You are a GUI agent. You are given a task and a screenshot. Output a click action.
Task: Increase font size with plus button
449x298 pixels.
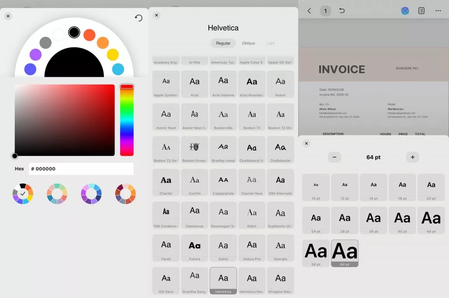pyautogui.click(x=413, y=157)
